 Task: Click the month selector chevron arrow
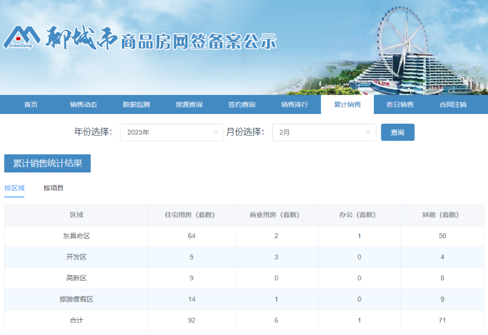[368, 132]
